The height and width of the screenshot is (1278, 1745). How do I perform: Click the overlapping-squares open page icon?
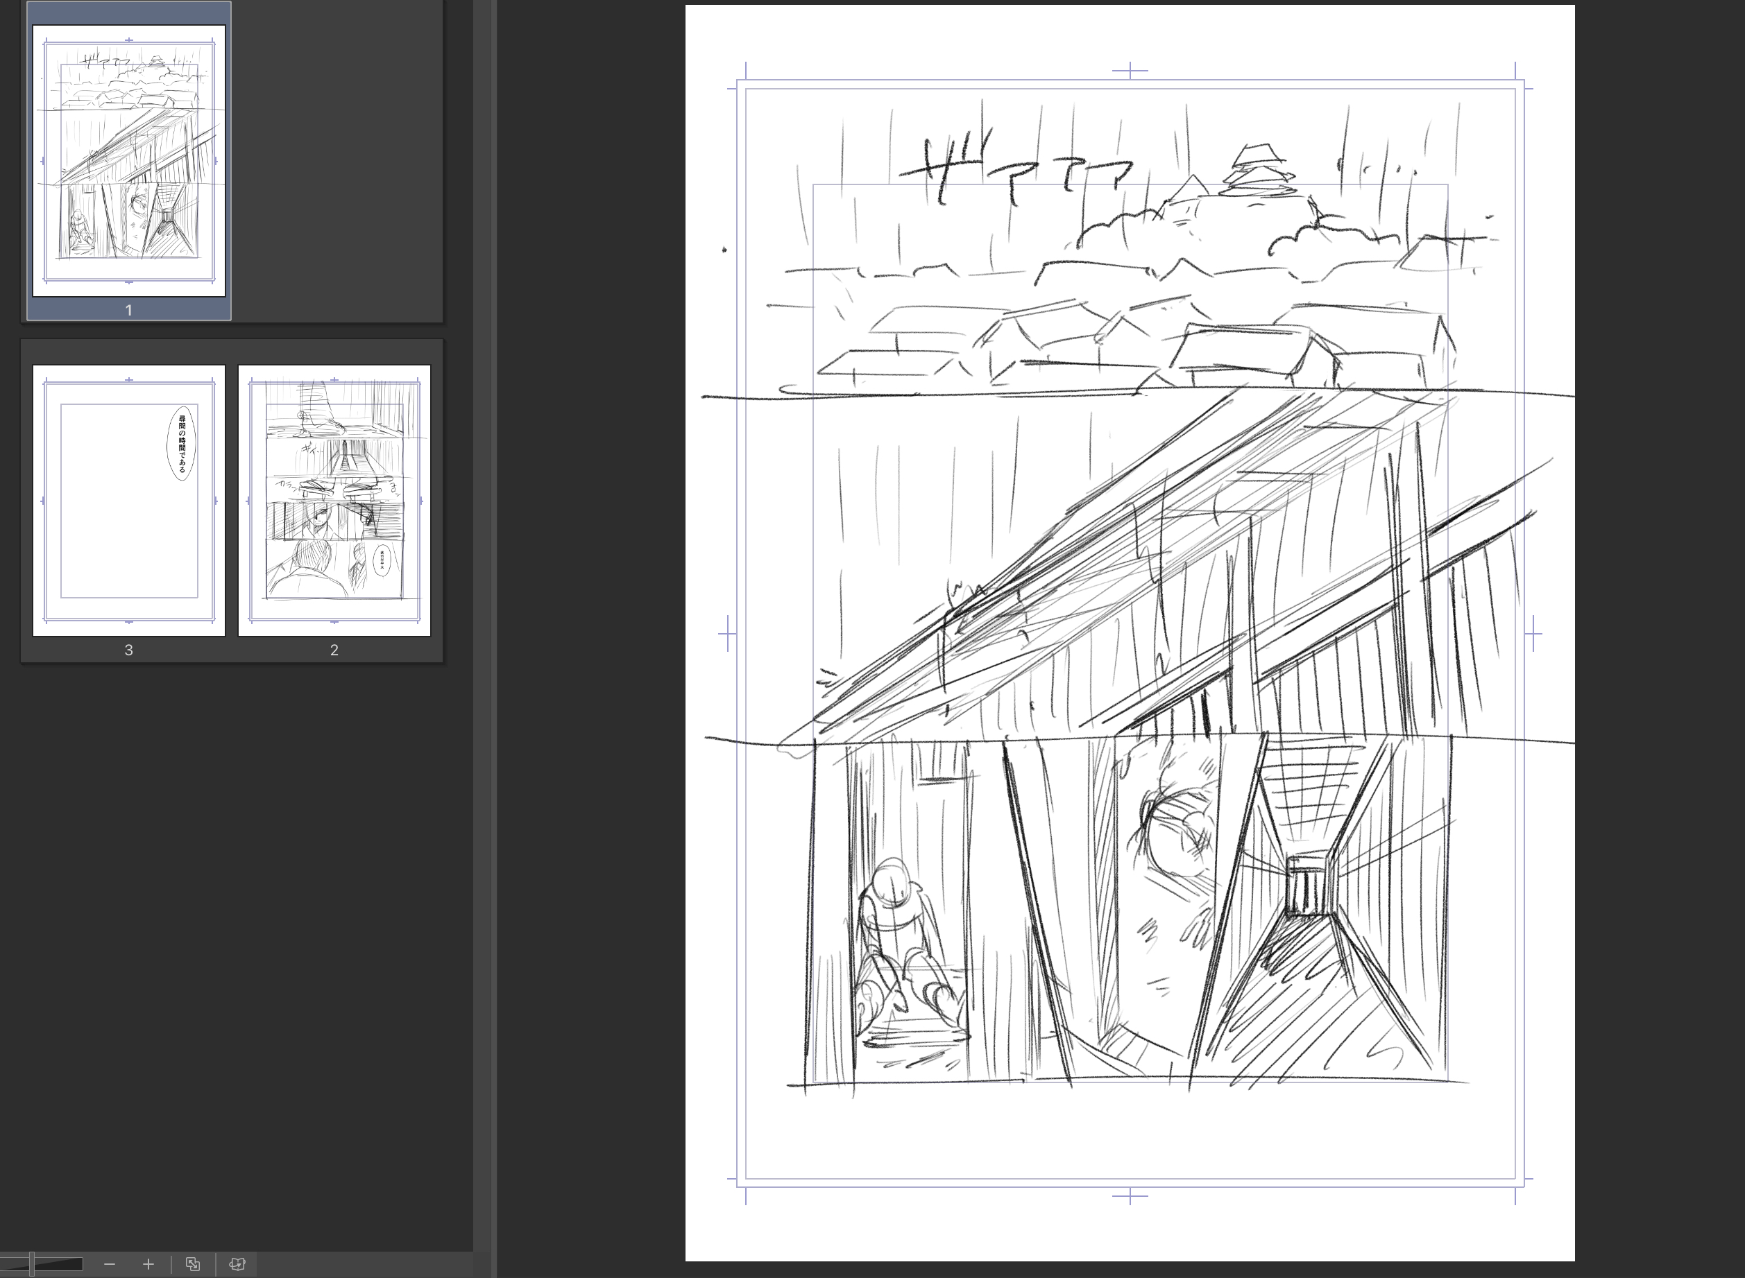(x=193, y=1264)
